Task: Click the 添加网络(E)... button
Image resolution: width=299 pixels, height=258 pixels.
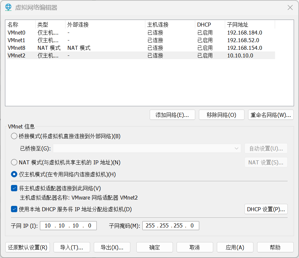Action: click(x=172, y=115)
